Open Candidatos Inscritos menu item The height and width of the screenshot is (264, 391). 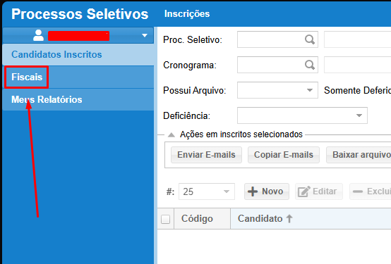pos(78,54)
